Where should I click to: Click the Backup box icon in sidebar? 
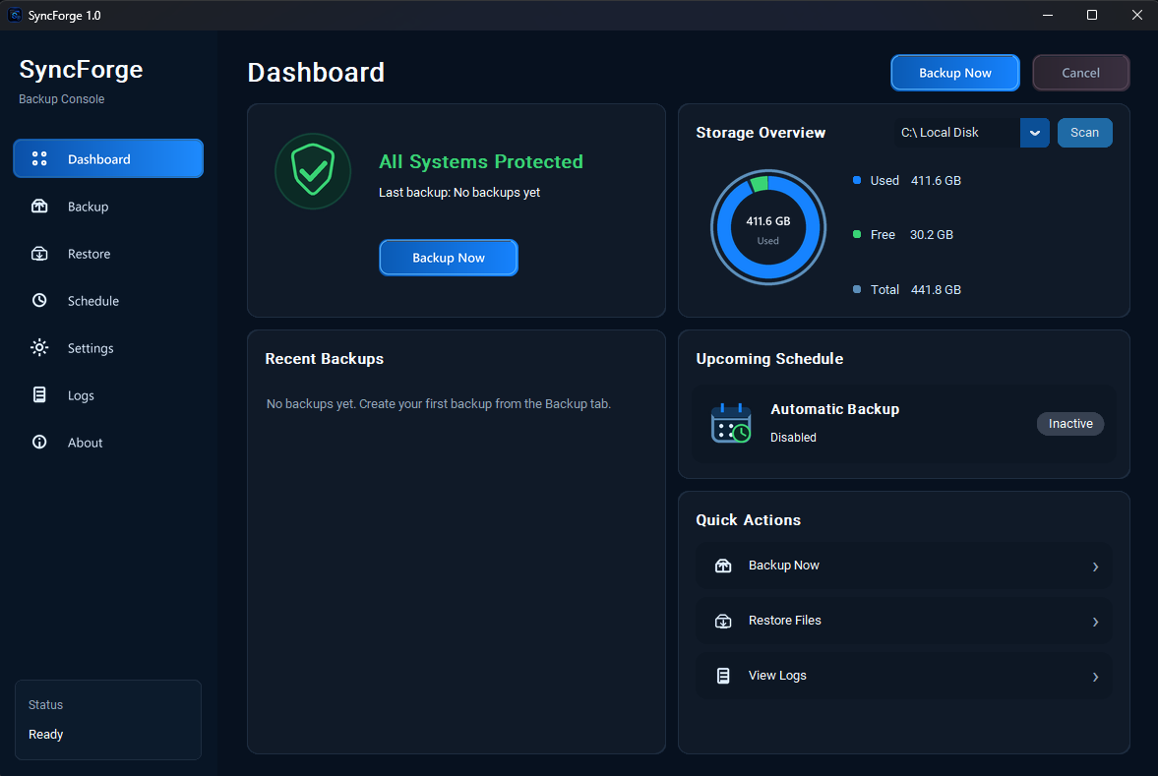click(39, 206)
